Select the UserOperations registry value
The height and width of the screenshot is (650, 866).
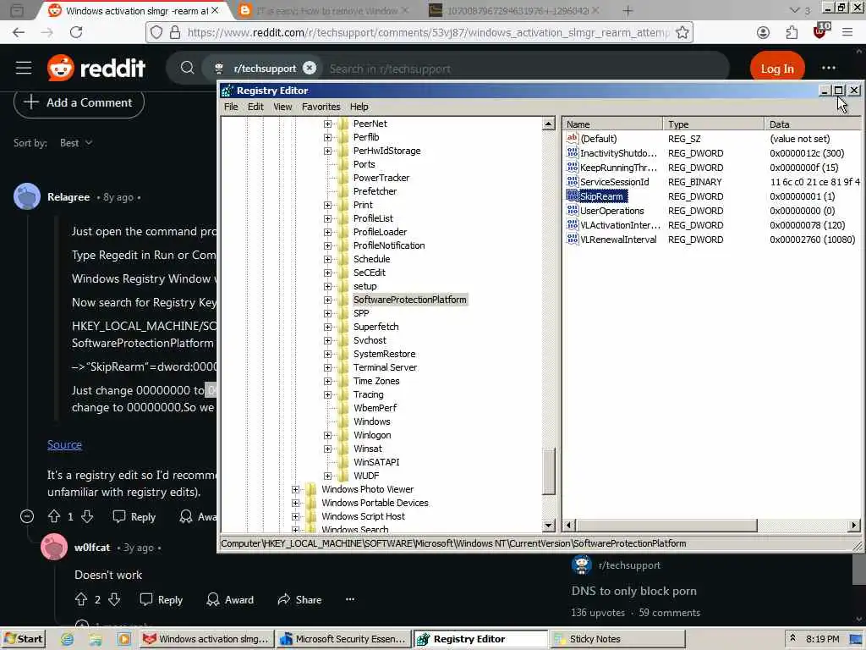point(612,211)
